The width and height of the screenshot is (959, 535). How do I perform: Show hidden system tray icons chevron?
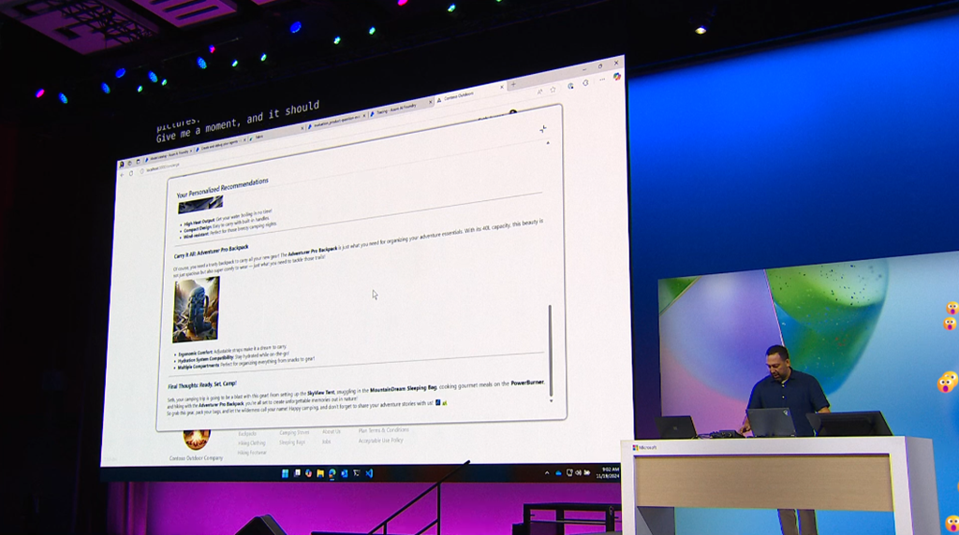(547, 472)
